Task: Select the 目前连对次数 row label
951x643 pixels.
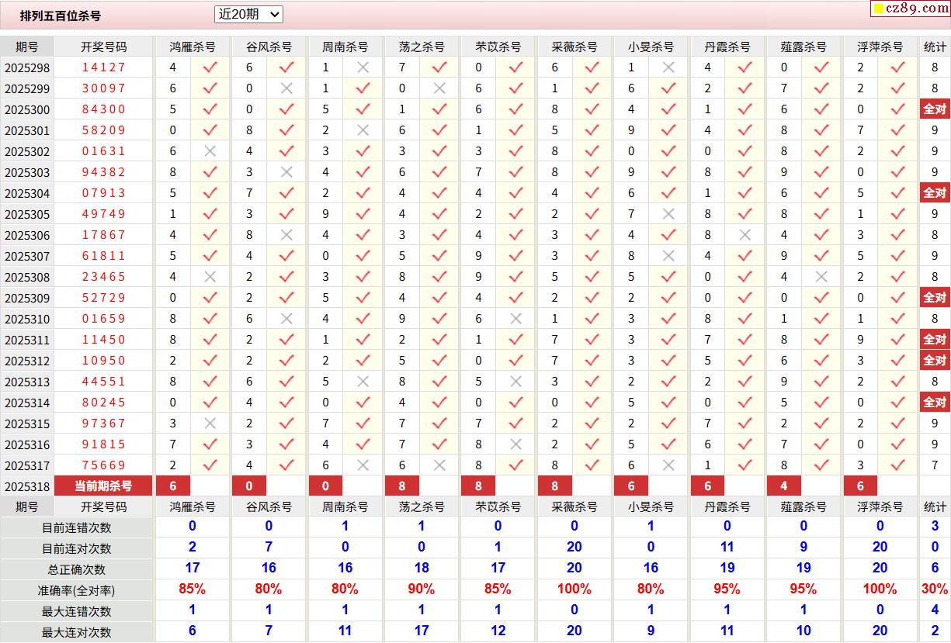Action: pyautogui.click(x=77, y=548)
